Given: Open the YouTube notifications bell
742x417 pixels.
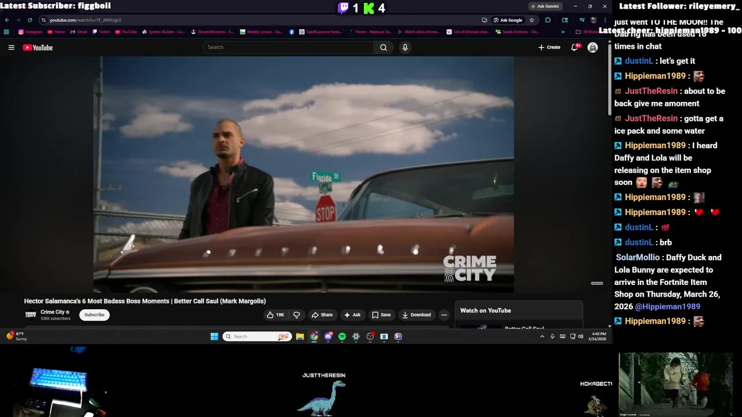Looking at the screenshot, I should coord(575,47).
